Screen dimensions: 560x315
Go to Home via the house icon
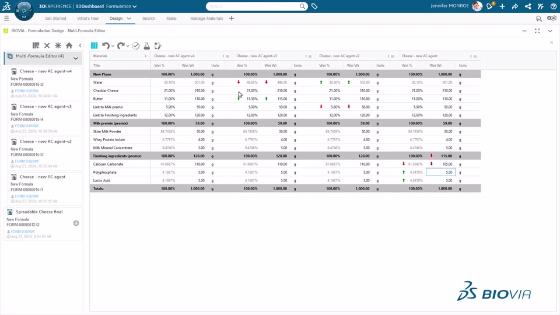coord(69,45)
